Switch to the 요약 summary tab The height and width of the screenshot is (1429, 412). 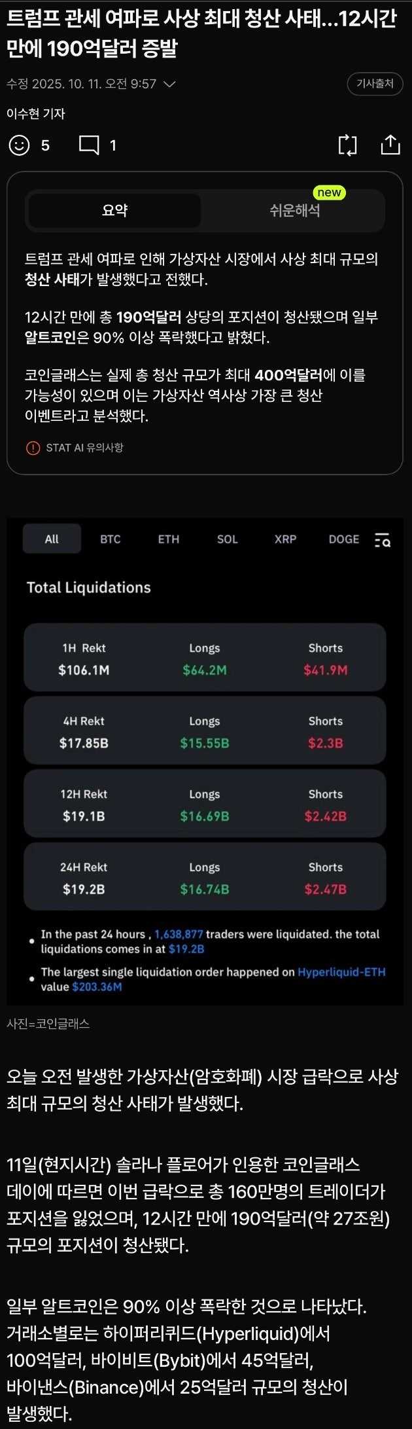[114, 211]
